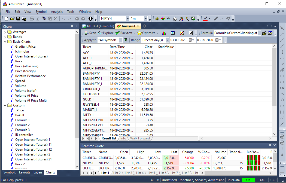286x183 pixels.
Task: Click the Charts panel vertical scrollbar
Action: tap(77, 99)
